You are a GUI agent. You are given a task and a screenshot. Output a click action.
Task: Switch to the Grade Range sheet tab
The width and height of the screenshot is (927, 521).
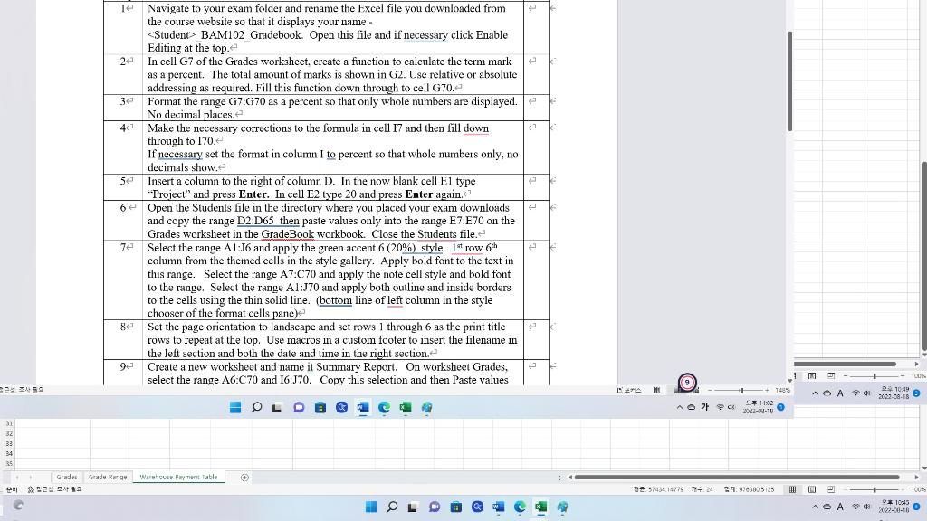pos(108,477)
